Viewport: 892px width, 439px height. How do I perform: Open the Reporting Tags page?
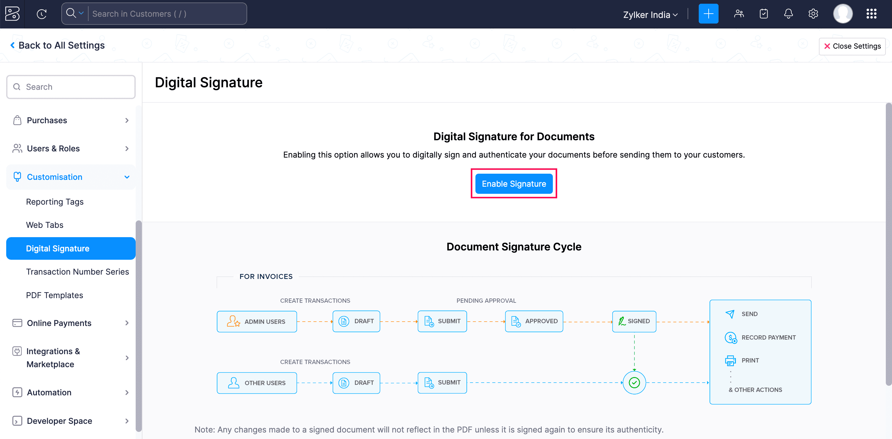point(55,202)
